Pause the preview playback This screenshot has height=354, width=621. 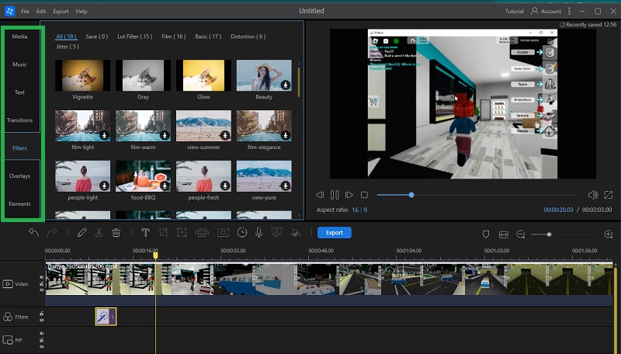tap(335, 194)
